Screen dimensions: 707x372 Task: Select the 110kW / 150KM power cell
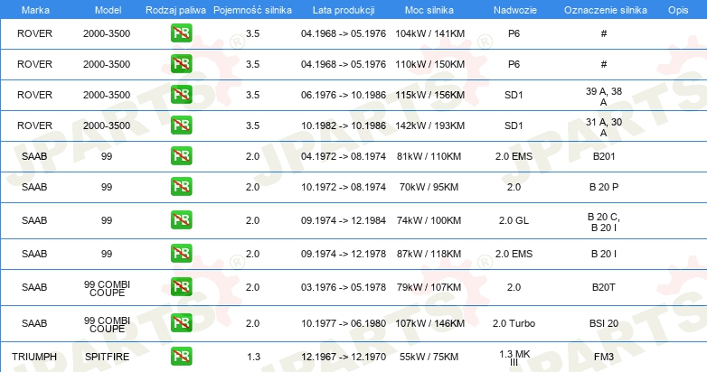point(429,64)
